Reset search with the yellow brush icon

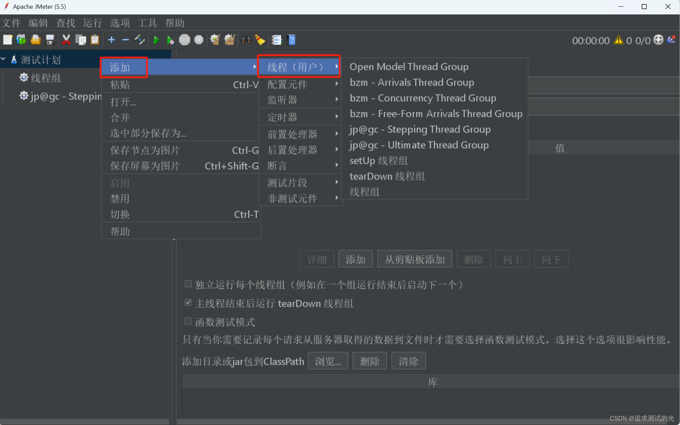[260, 40]
